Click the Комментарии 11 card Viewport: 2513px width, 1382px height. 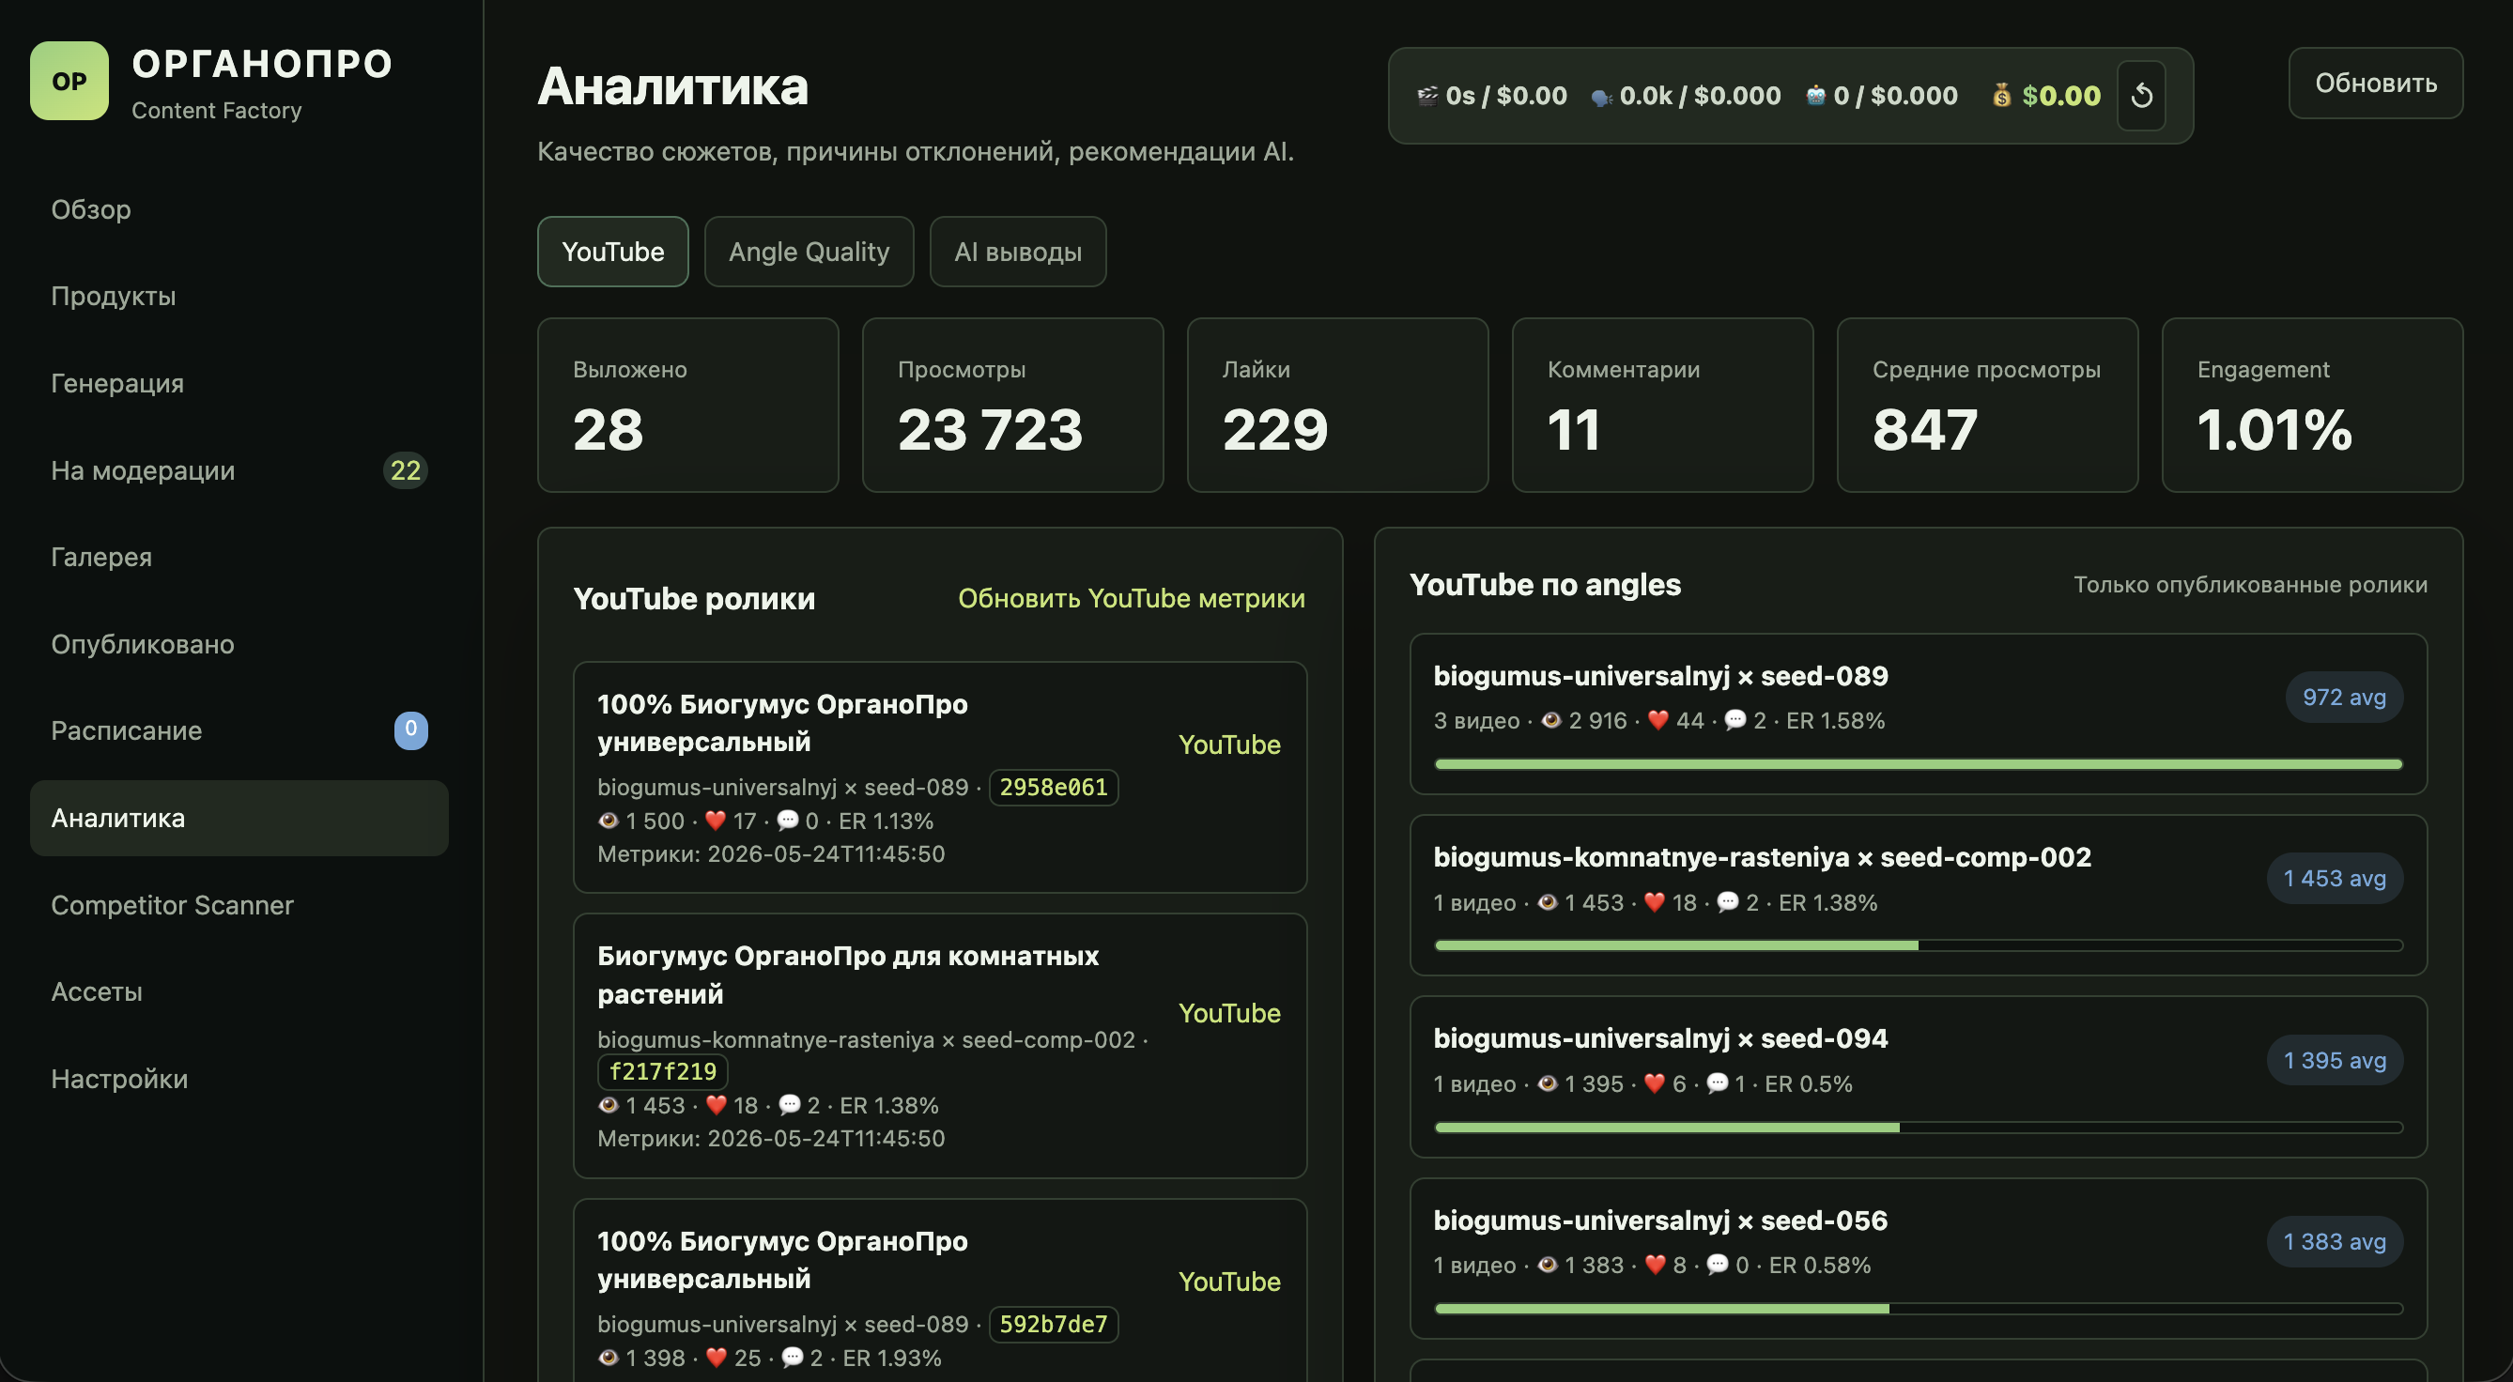click(x=1662, y=405)
